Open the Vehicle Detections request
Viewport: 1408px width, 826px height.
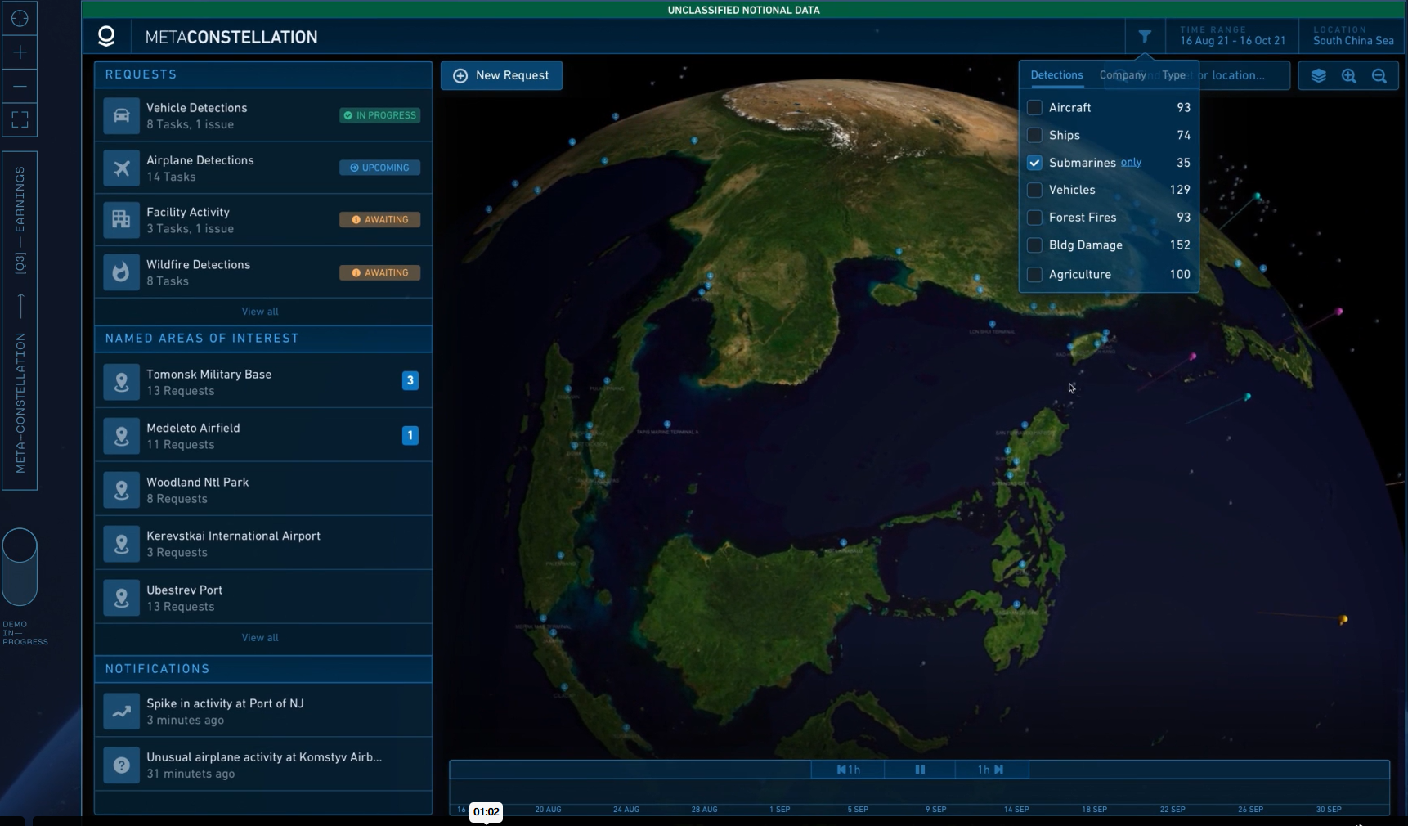(x=263, y=115)
